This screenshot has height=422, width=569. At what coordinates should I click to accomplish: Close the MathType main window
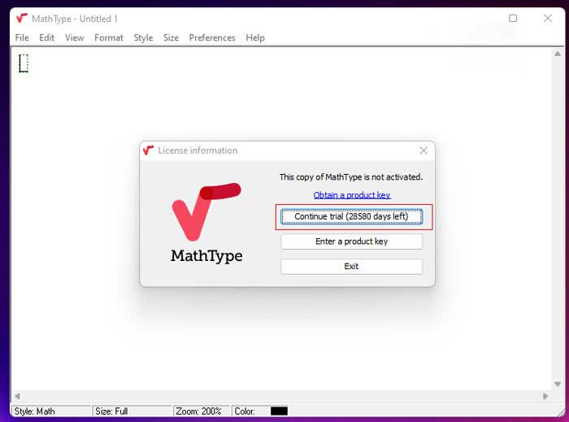(548, 18)
